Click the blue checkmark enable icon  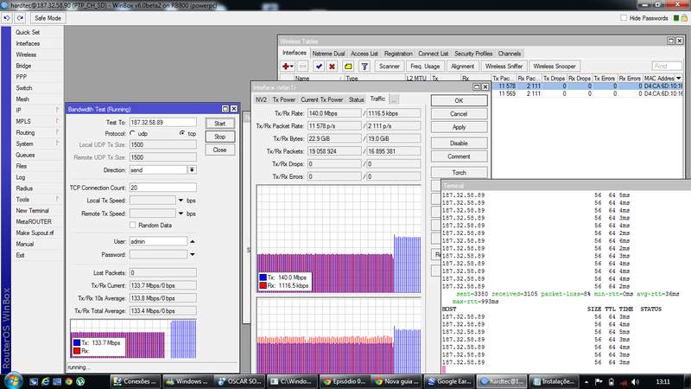(318, 66)
